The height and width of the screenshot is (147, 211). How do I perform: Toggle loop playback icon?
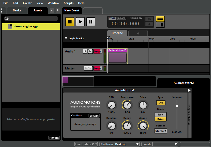pyautogui.click(x=149, y=19)
